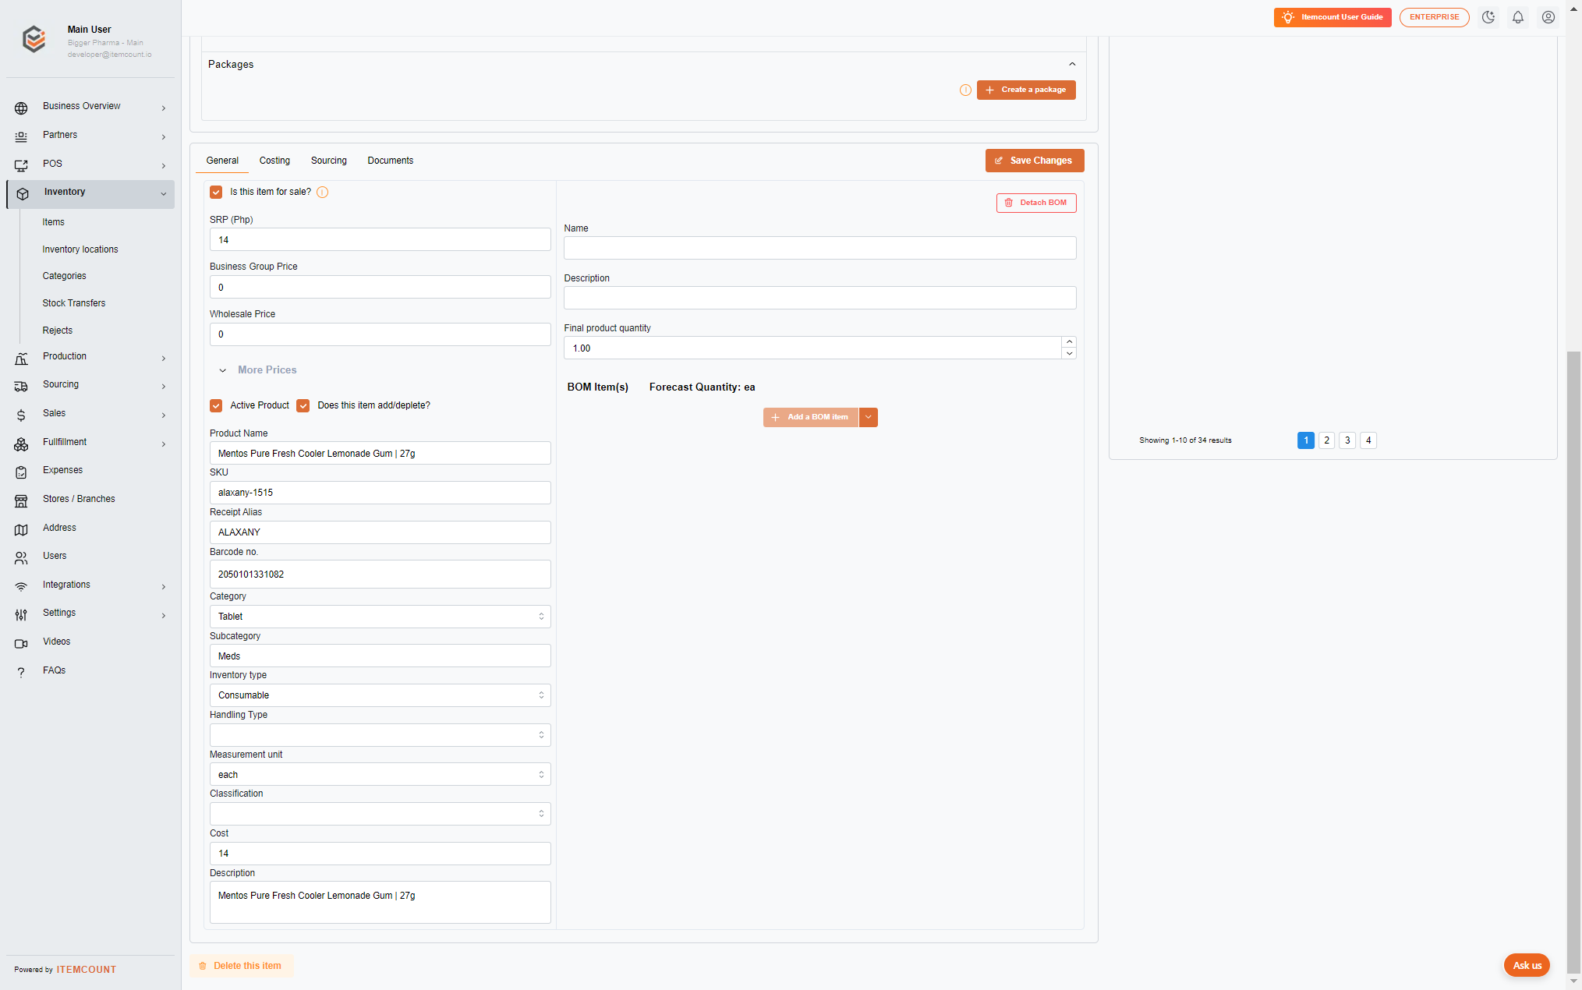Go to page 3 of results
The image size is (1582, 990).
coord(1347,440)
